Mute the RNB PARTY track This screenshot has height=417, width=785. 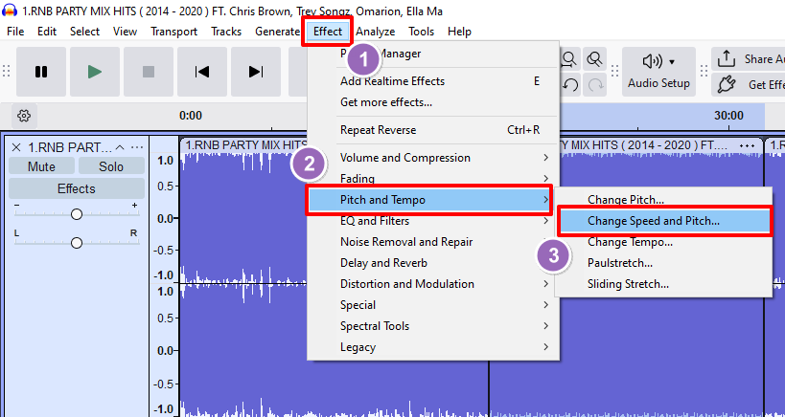[x=41, y=166]
